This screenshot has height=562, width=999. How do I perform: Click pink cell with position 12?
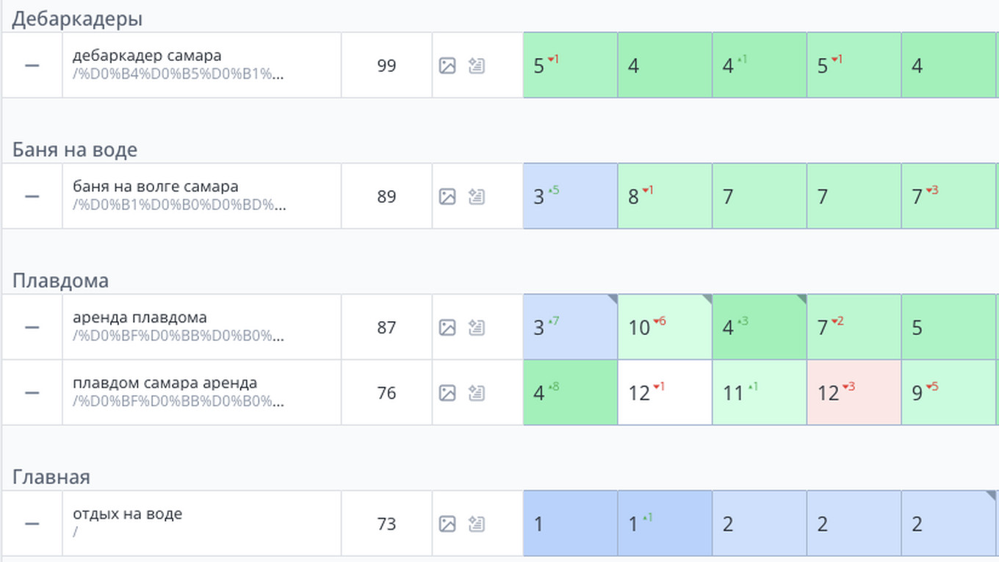854,393
